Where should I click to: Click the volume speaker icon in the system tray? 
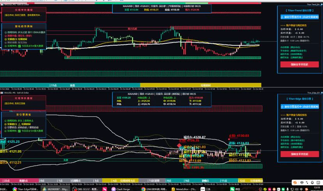click(297, 189)
